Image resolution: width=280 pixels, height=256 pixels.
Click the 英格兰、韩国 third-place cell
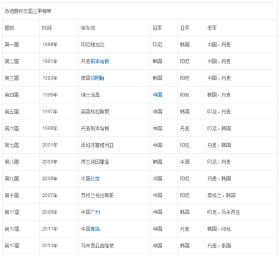[222, 196]
